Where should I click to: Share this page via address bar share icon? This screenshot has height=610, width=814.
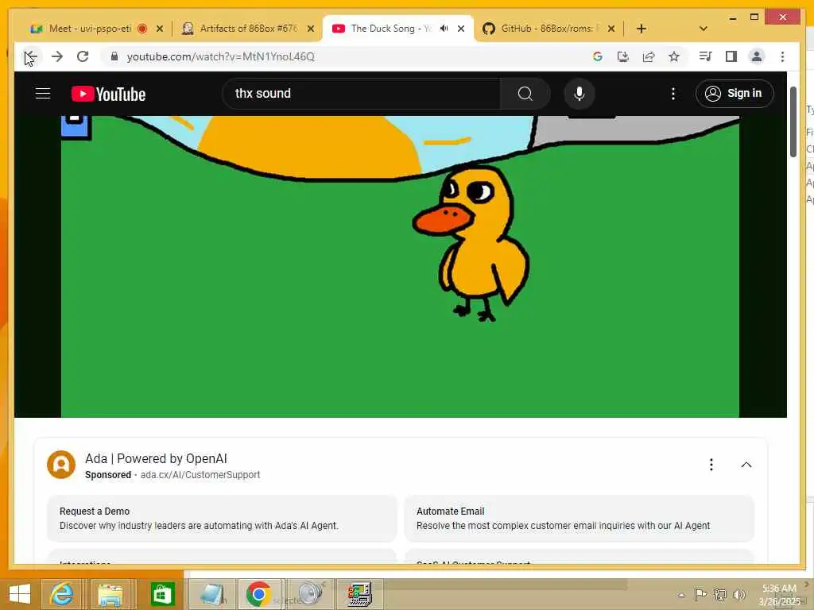649,56
